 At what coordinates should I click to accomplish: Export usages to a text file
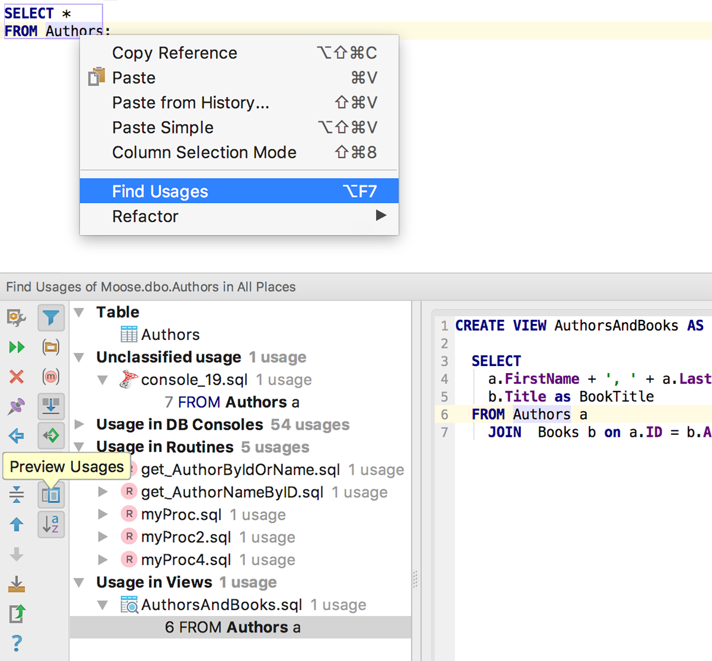click(17, 614)
